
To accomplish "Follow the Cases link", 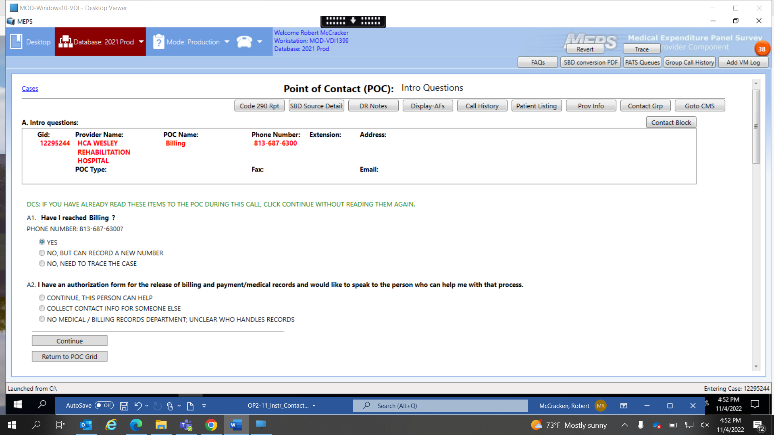I will coord(30,89).
